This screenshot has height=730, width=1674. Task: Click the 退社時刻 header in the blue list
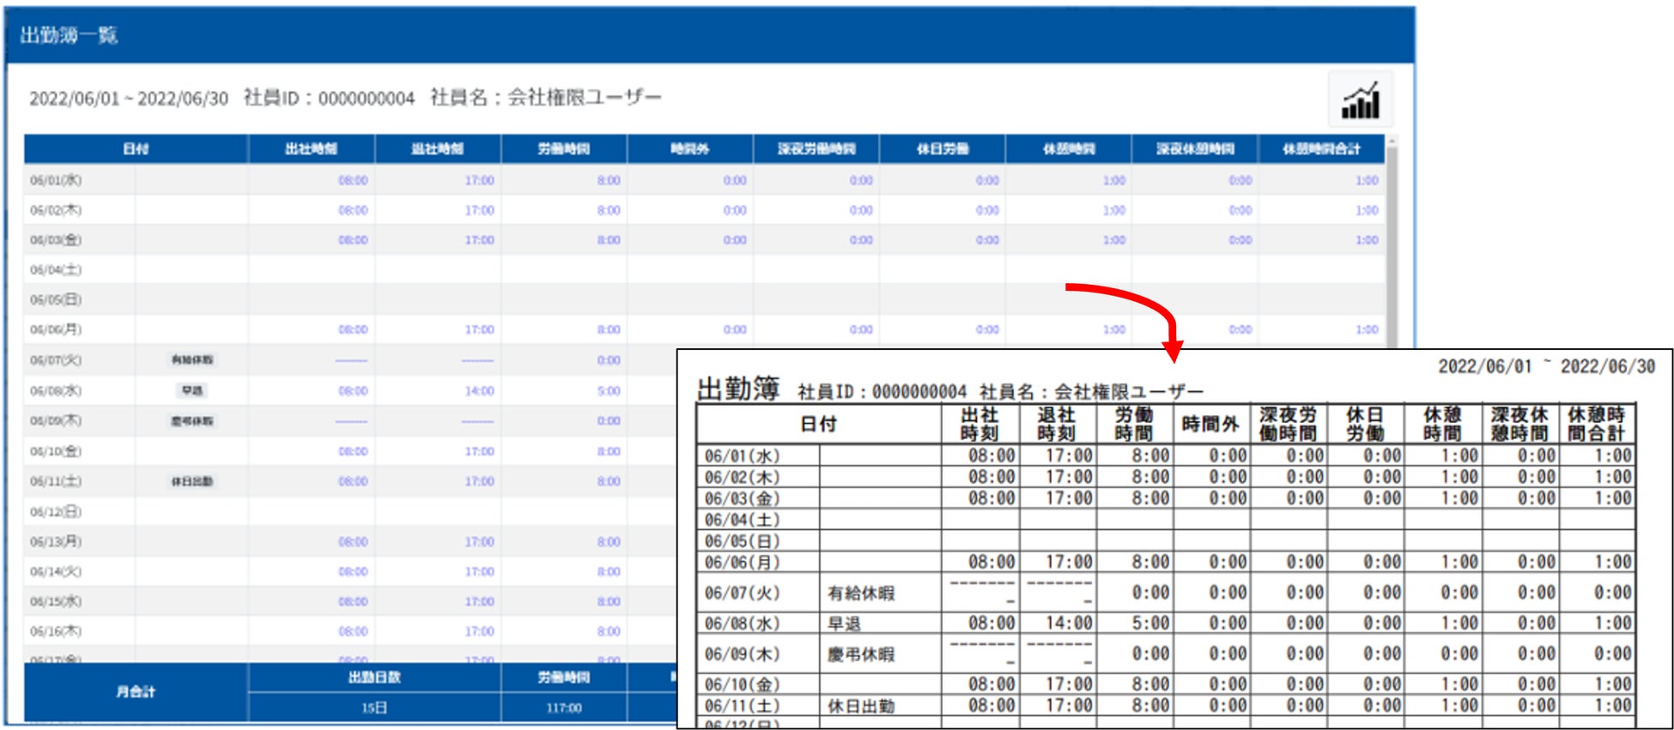coord(438,149)
